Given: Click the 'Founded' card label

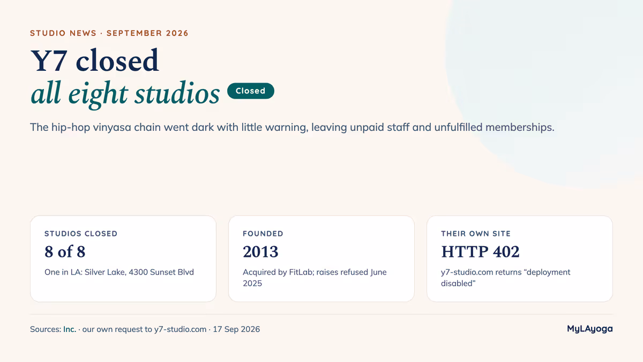Looking at the screenshot, I should [263, 234].
